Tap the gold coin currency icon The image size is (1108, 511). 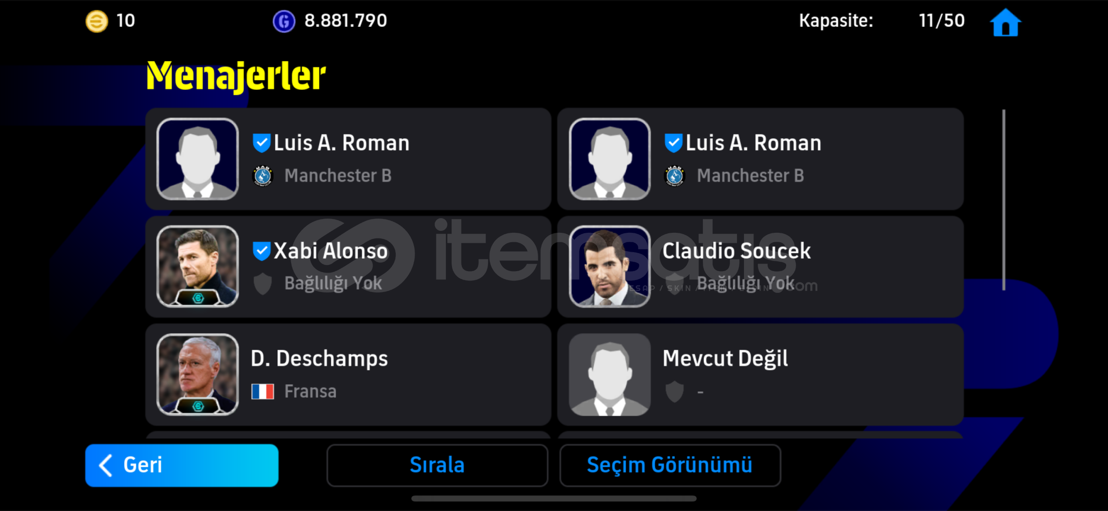[x=97, y=21]
